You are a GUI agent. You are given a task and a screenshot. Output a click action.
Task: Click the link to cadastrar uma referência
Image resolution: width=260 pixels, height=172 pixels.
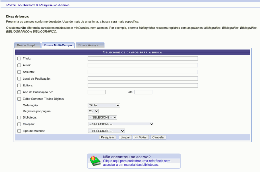137,163
